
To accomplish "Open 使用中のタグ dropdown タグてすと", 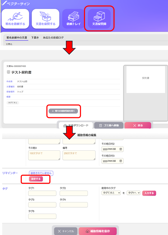I will pos(111,193).
